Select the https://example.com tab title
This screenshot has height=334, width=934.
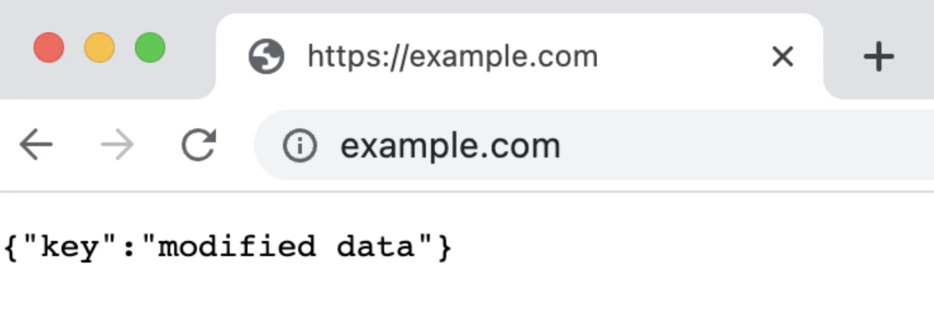pyautogui.click(x=452, y=57)
